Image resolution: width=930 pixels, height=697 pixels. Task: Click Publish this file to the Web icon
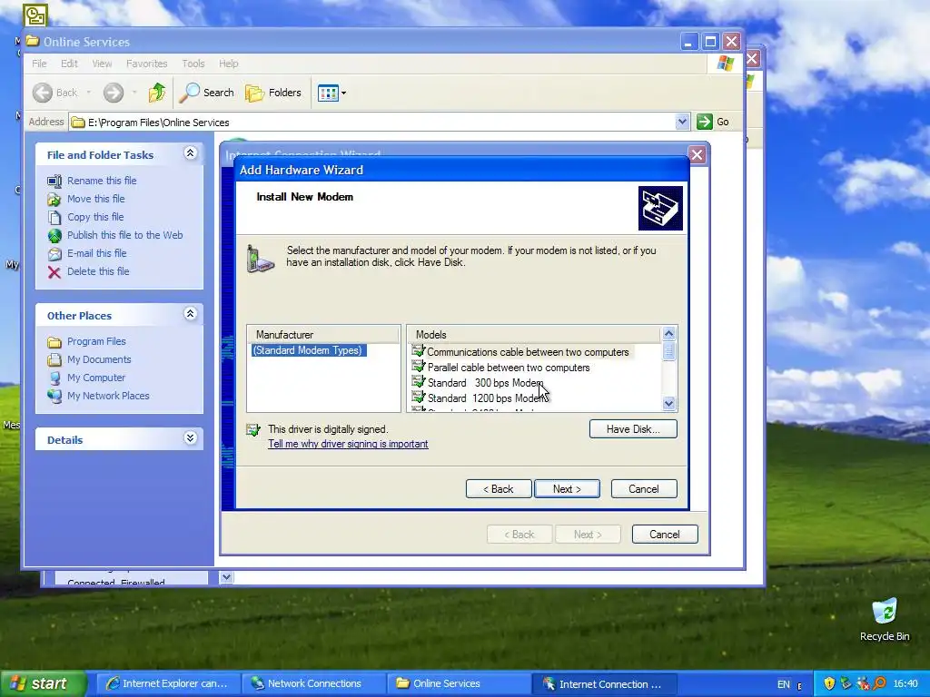pyautogui.click(x=54, y=235)
